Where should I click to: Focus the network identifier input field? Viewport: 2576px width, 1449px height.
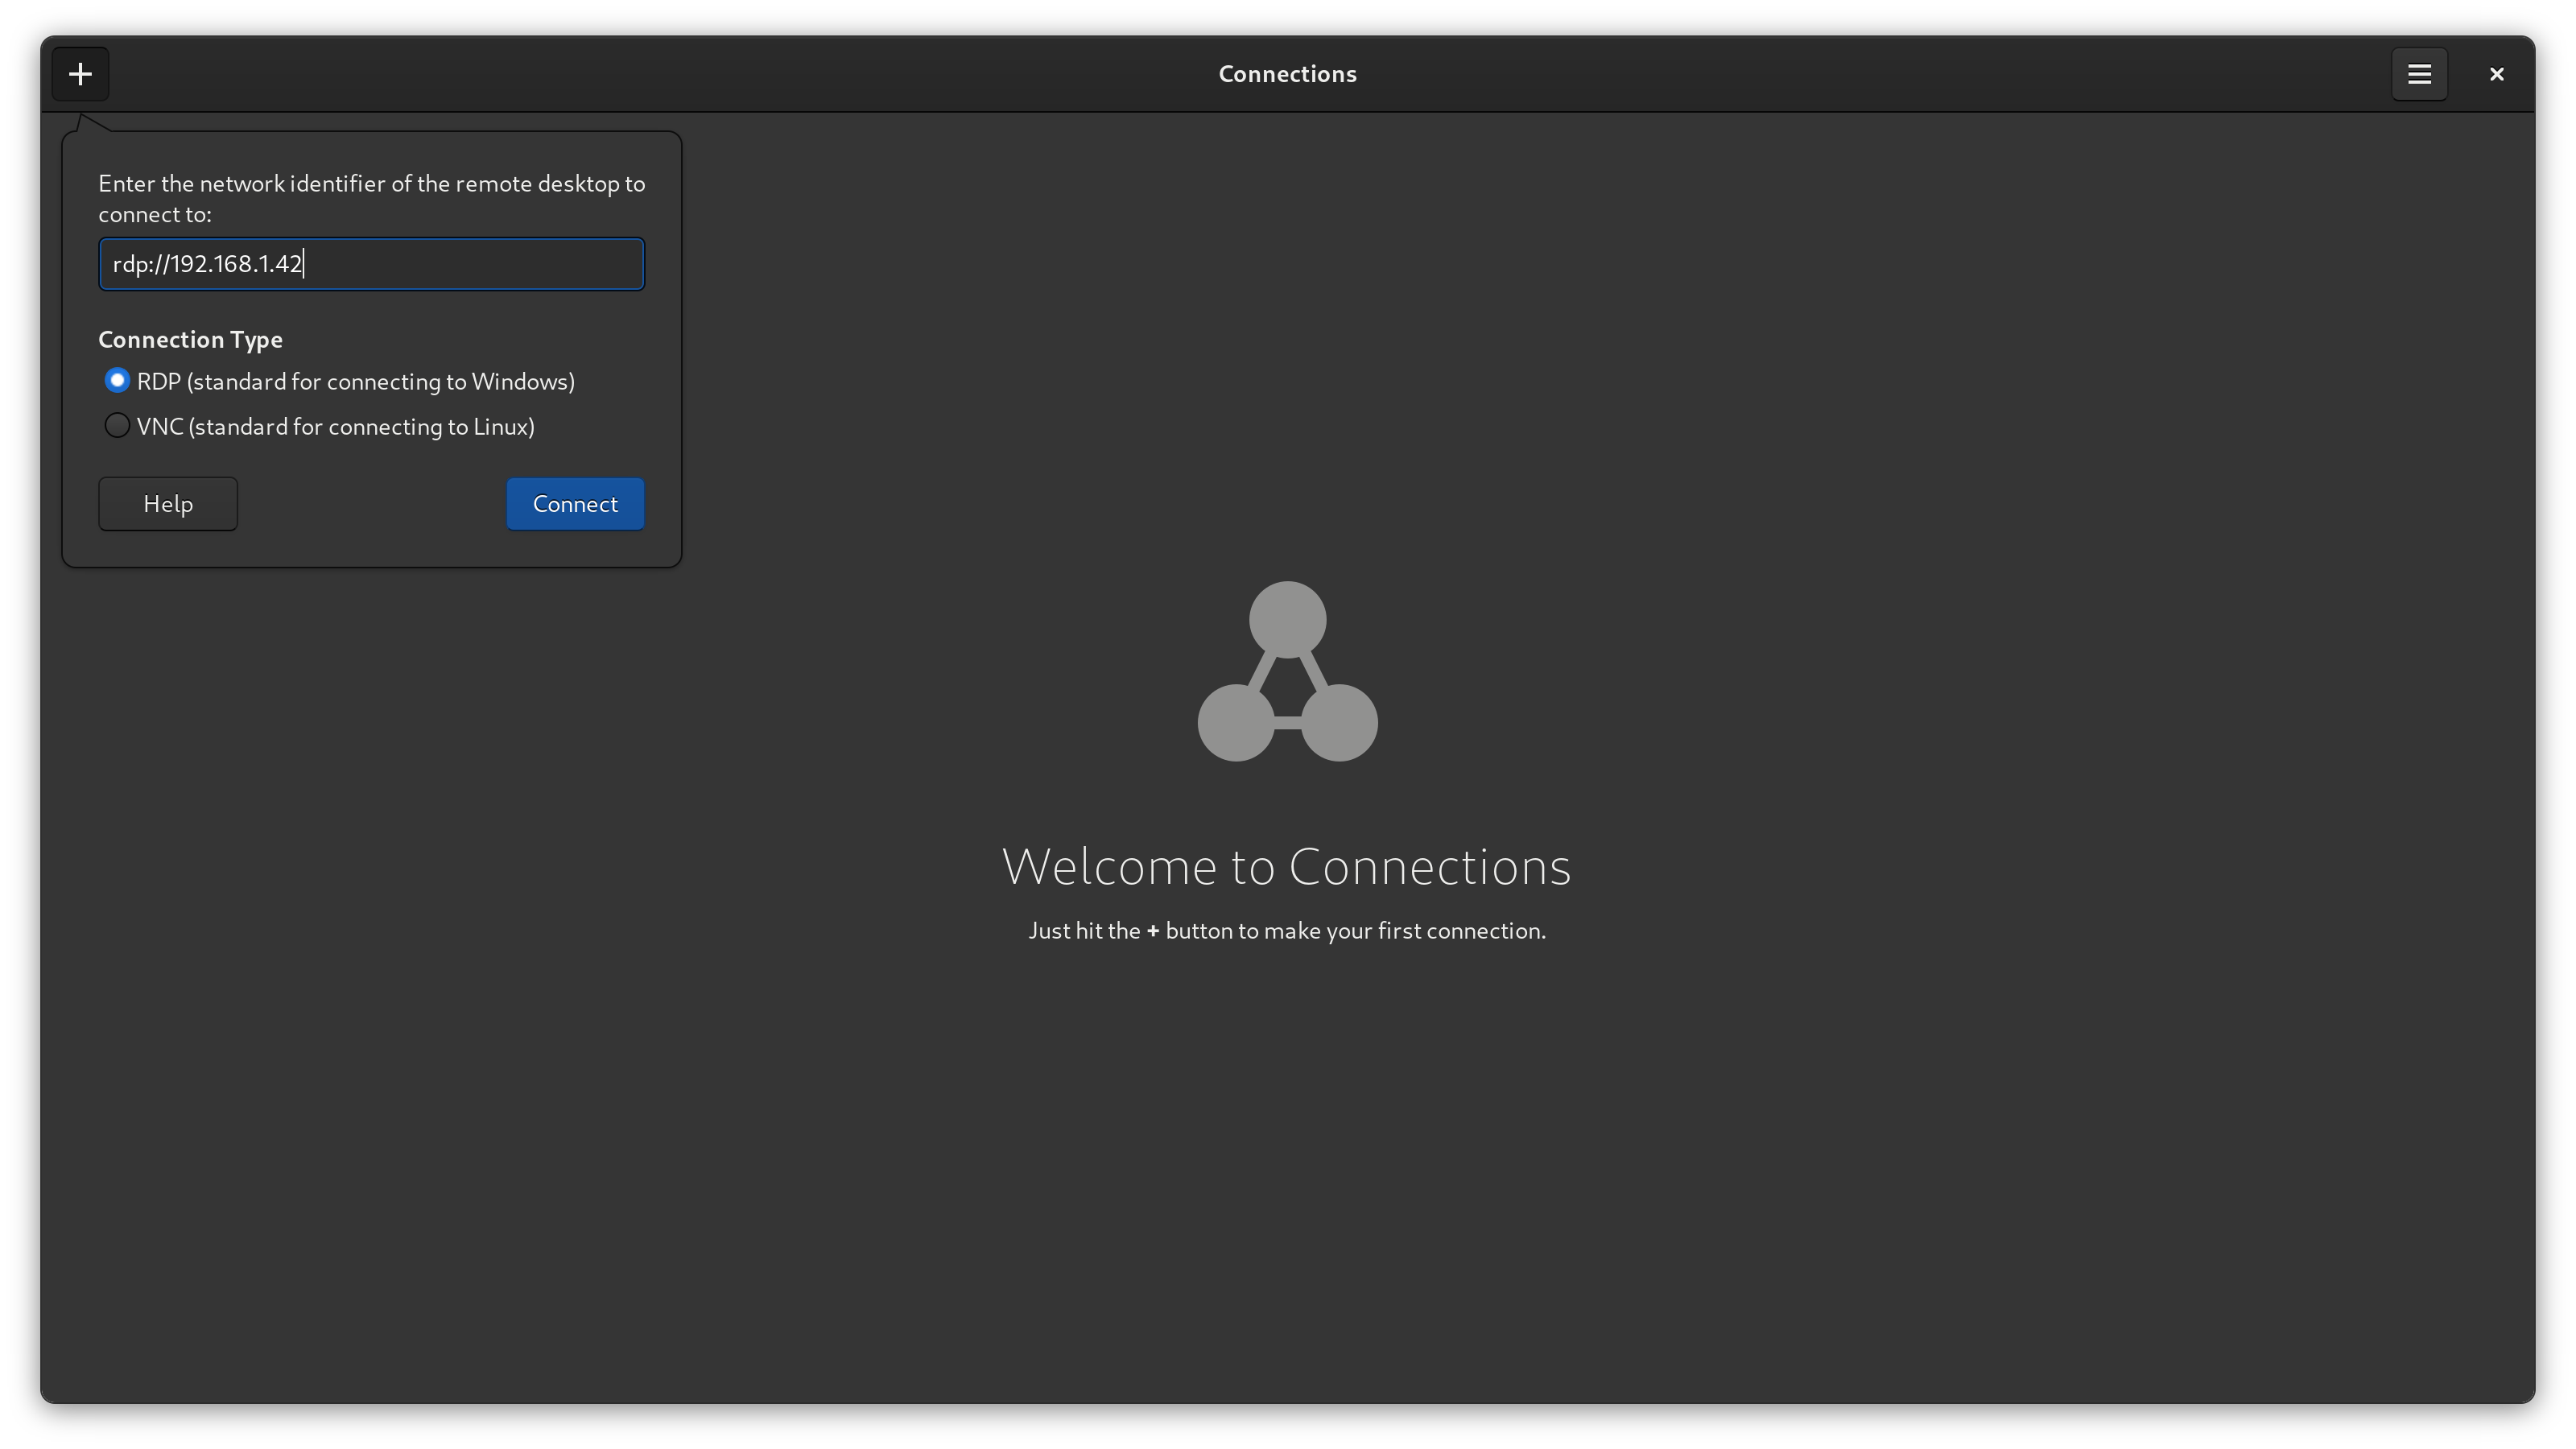371,264
